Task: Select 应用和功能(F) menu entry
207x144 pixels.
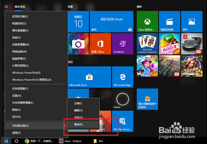Action: tap(37, 17)
